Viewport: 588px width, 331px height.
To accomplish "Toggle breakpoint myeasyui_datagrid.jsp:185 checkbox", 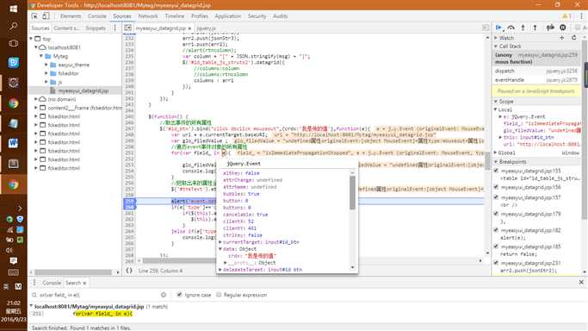I will coord(497,247).
